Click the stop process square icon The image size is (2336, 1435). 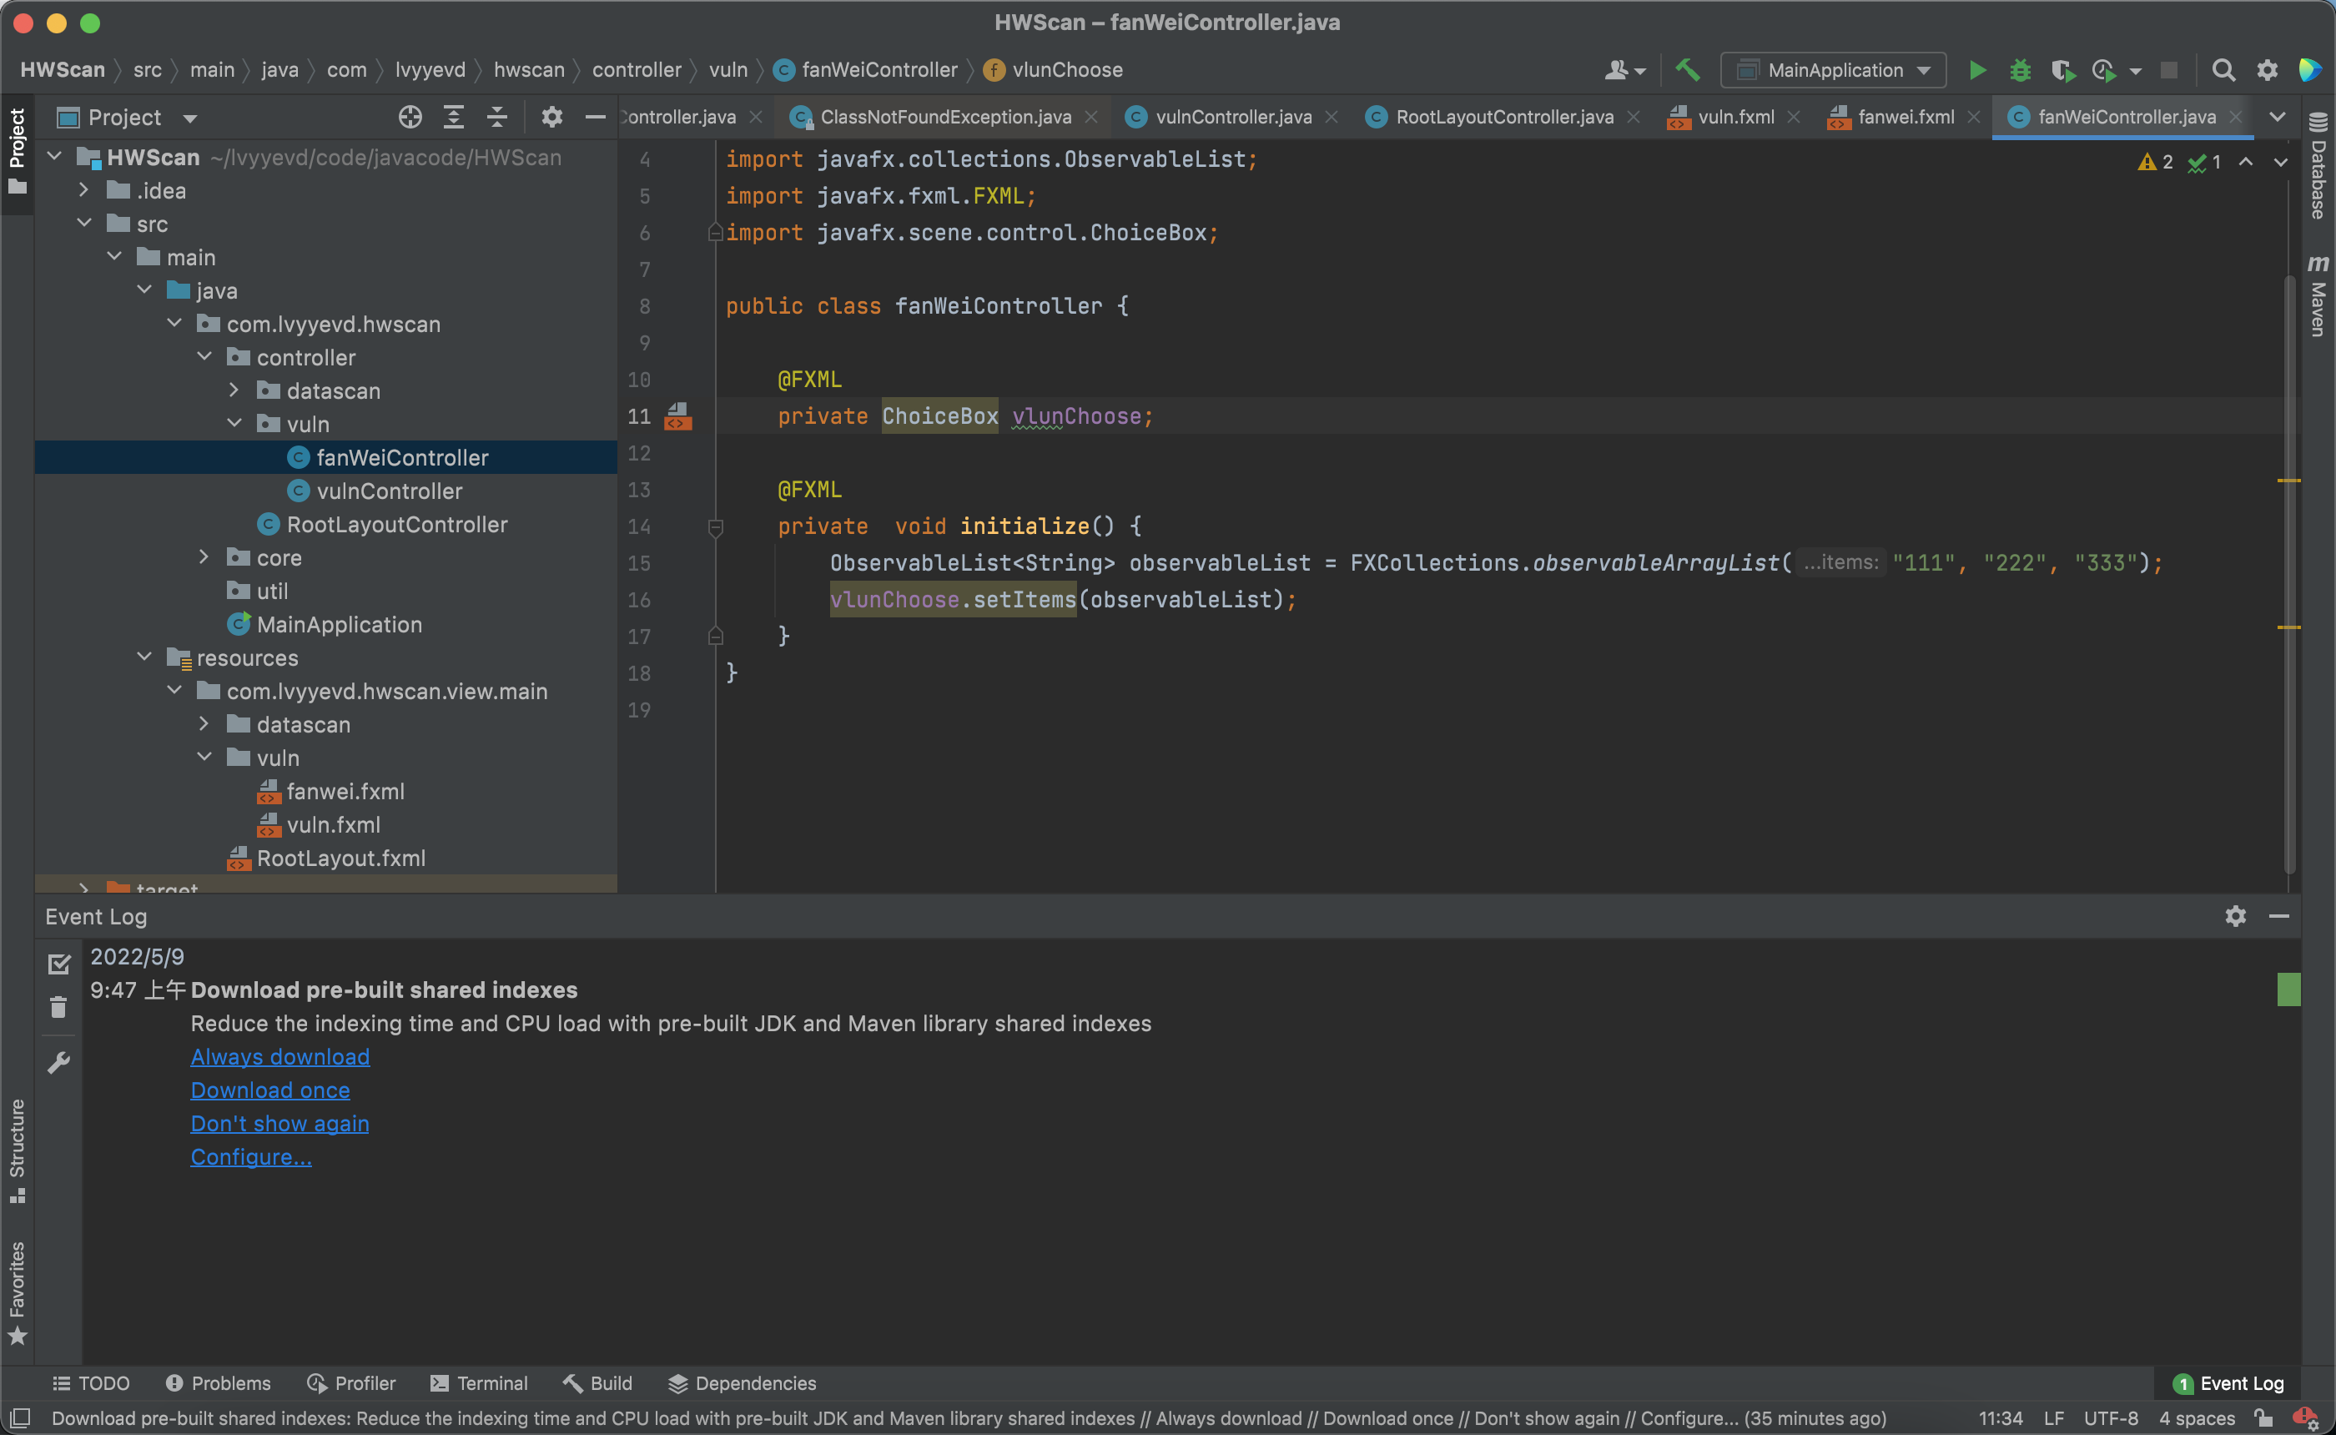tap(2169, 70)
